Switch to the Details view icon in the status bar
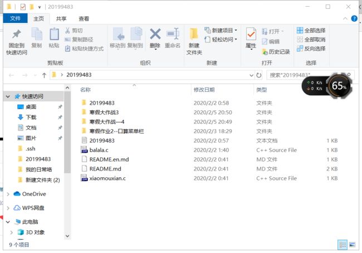Image resolution: width=362 pixels, height=253 pixels. coord(343,245)
